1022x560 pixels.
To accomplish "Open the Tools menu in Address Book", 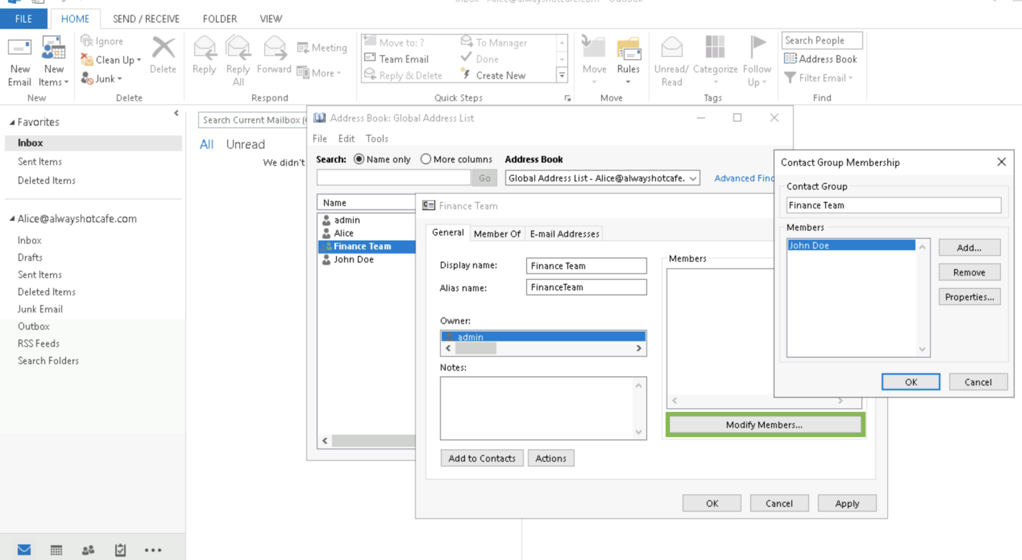I will click(377, 138).
